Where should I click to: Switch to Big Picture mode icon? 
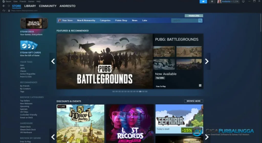point(243,2)
